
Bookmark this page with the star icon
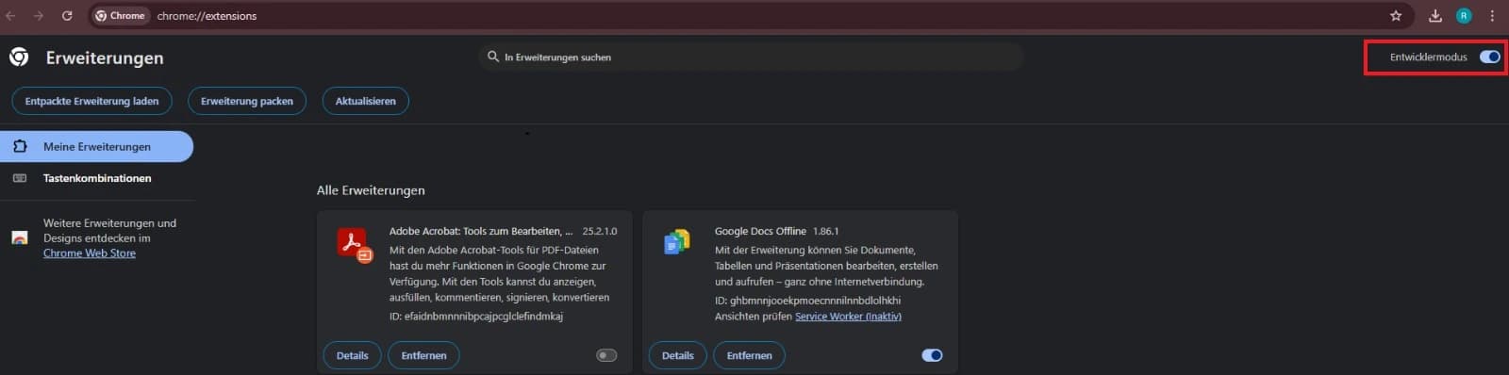tap(1396, 16)
